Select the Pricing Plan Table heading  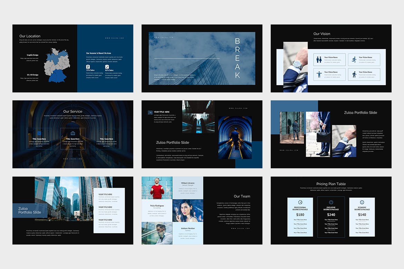[x=331, y=184]
